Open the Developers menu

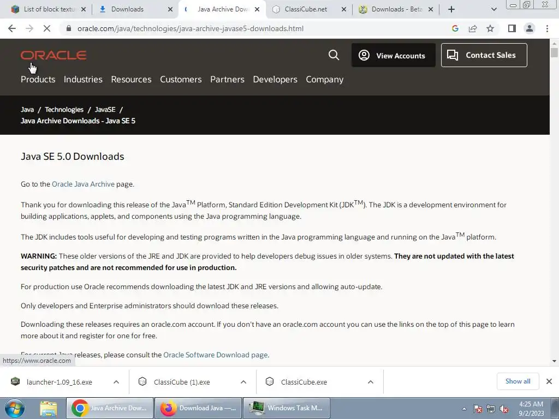pos(275,80)
